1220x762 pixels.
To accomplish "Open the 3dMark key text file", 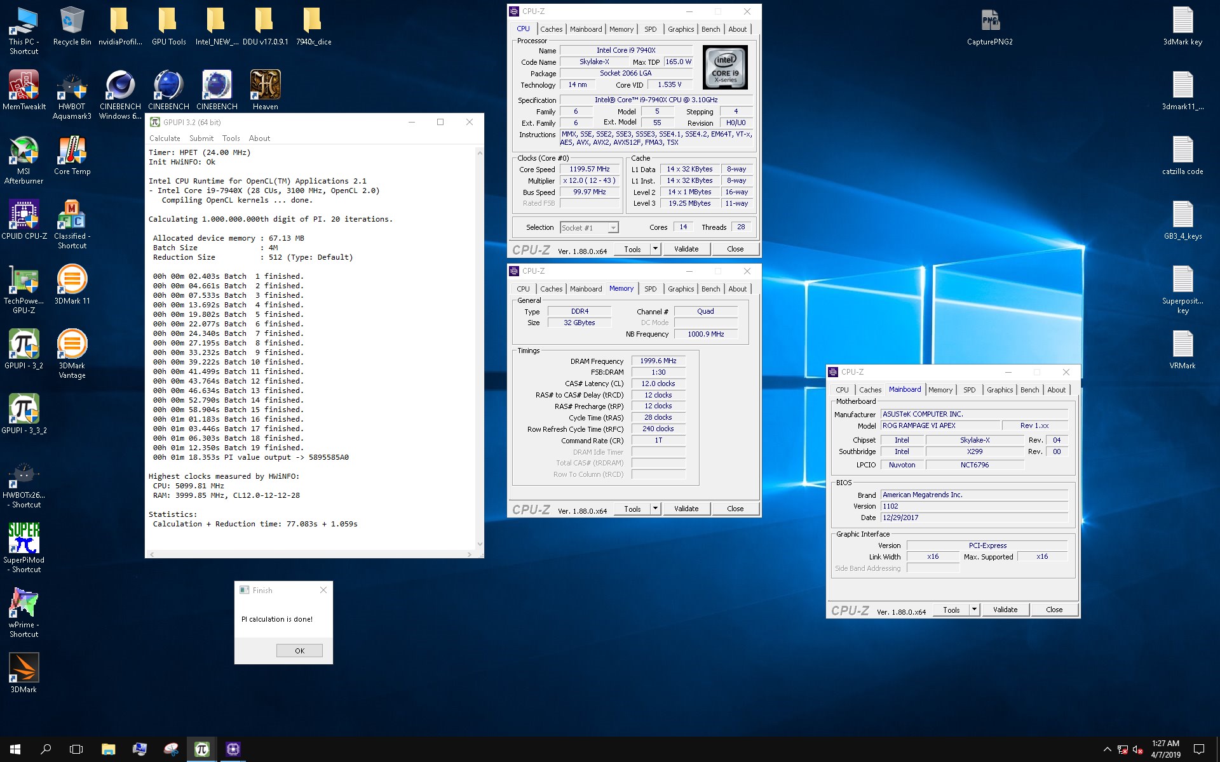I will (x=1182, y=27).
